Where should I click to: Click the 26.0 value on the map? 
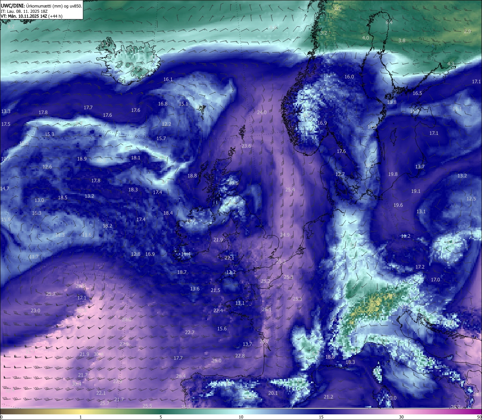(x=217, y=360)
